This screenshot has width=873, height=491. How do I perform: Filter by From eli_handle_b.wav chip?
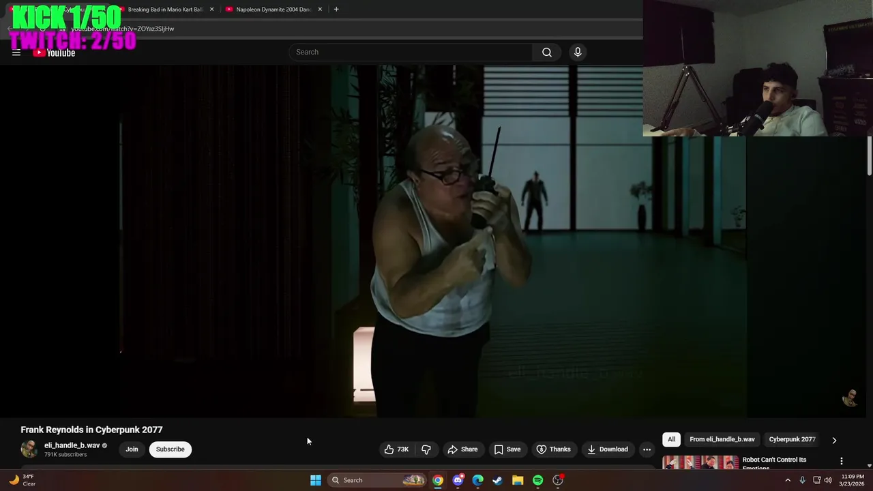[x=722, y=439]
